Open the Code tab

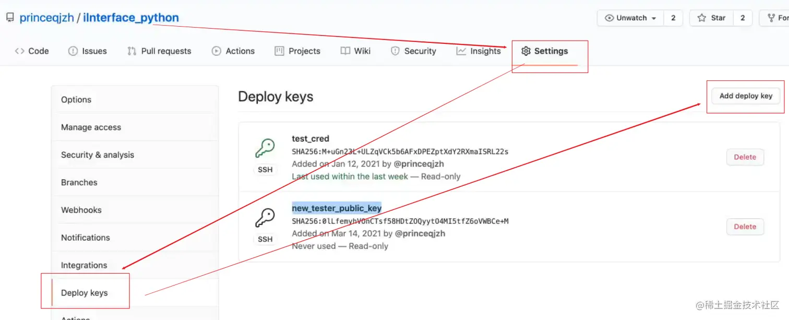(x=32, y=51)
